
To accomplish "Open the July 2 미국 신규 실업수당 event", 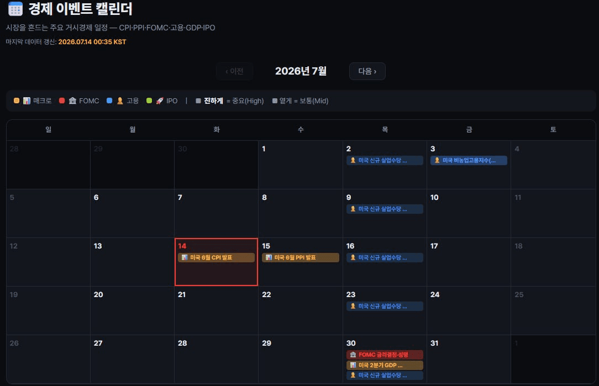I will pyautogui.click(x=385, y=160).
